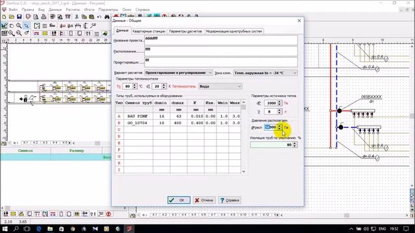Launch Edge browser from taskbar
415x233 pixels.
(39, 228)
